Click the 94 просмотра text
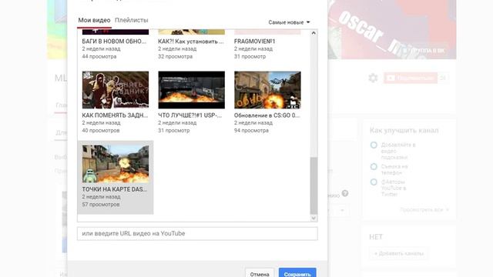The height and width of the screenshot is (277, 493). (251, 130)
